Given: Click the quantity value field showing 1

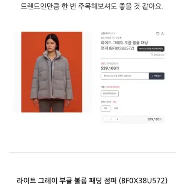Looking at the screenshot, I should [112, 119].
